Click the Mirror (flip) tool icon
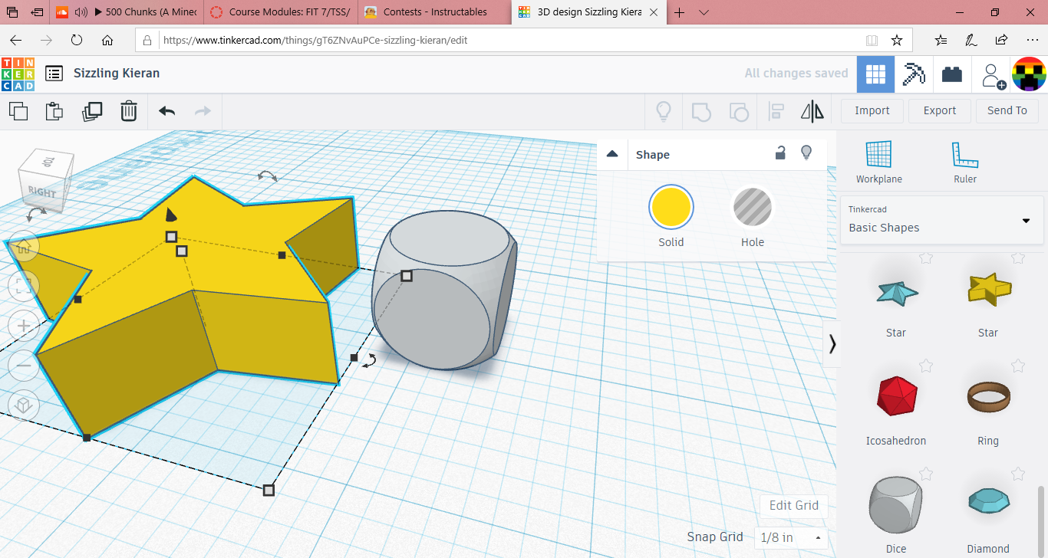This screenshot has height=558, width=1048. point(812,112)
